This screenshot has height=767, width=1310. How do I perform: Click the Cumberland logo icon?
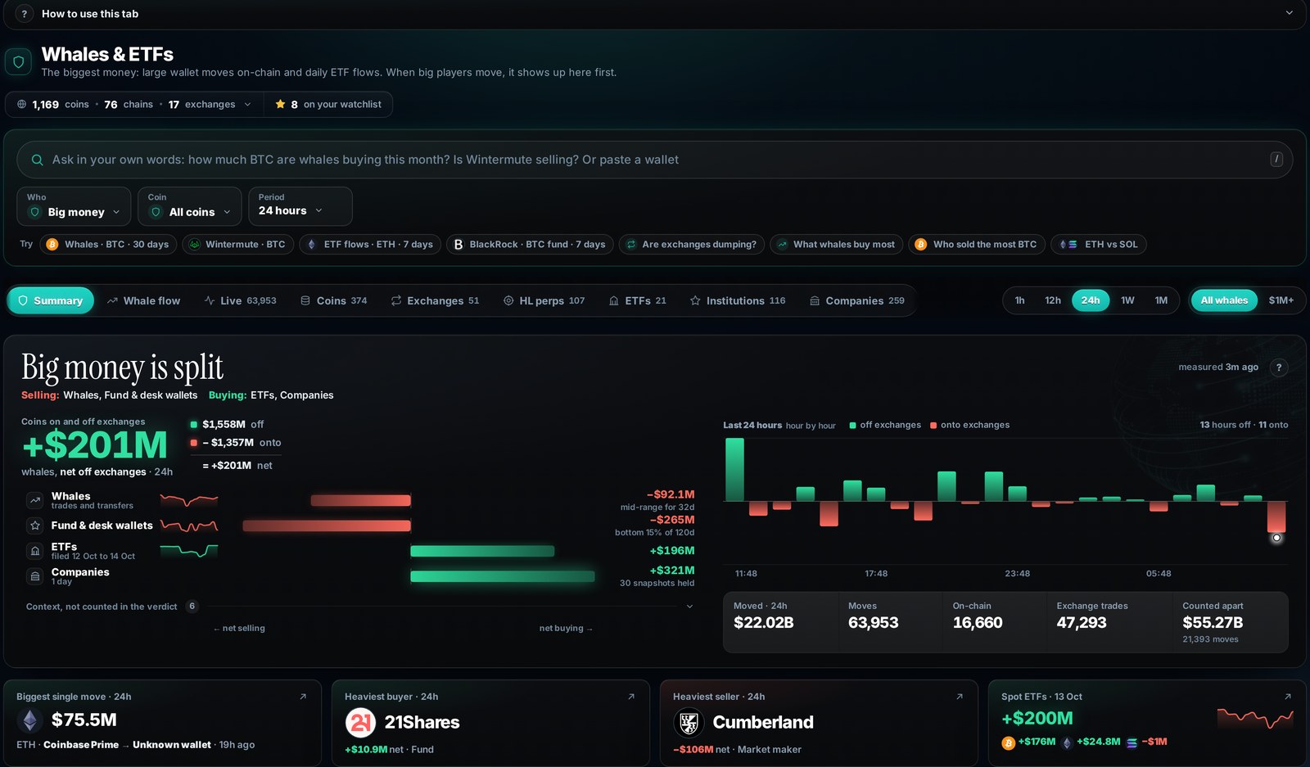pyautogui.click(x=689, y=722)
